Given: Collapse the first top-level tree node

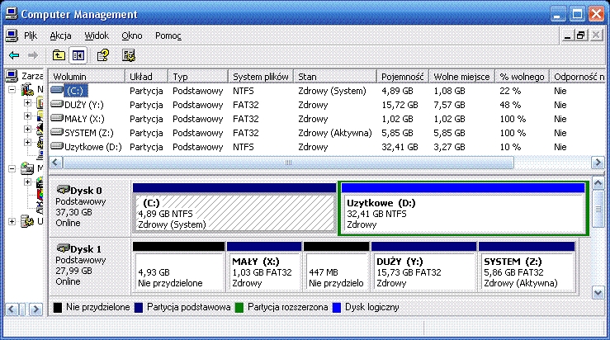Looking at the screenshot, I should [x=12, y=90].
